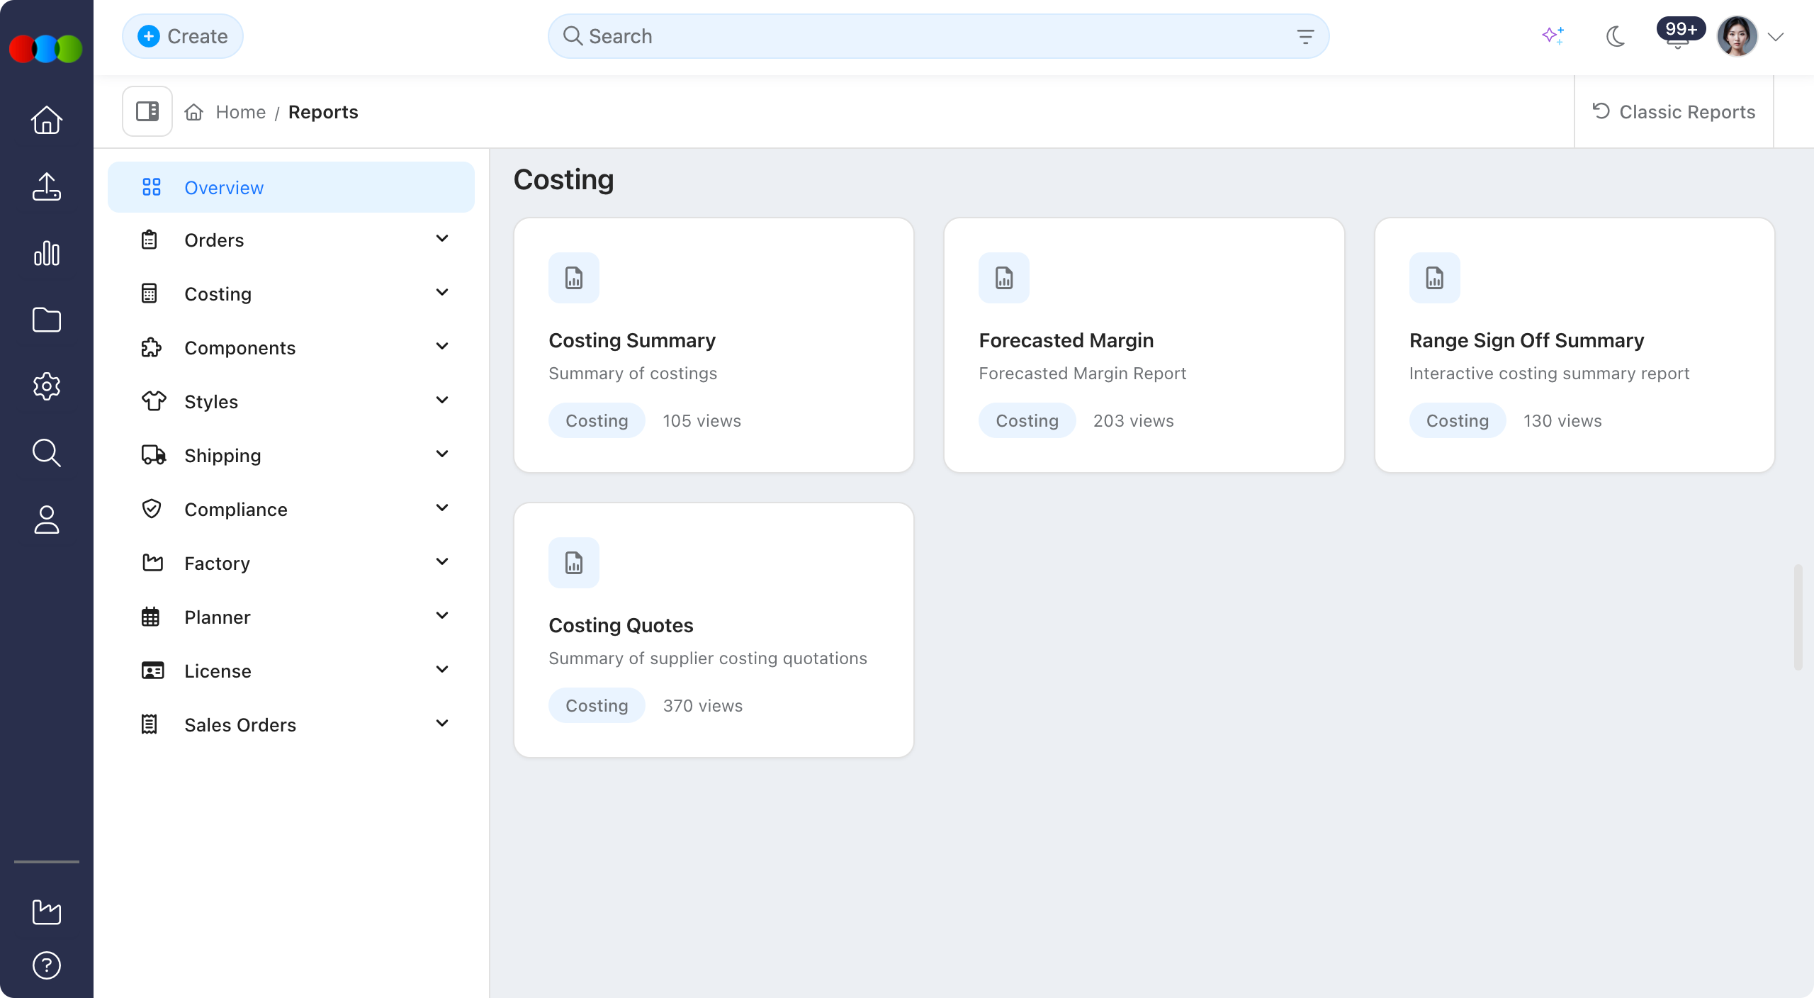
Task: Select Sales Orders in the reports menu
Action: pos(291,724)
